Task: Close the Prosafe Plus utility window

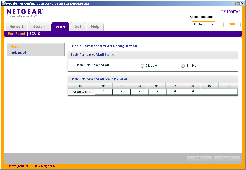Action: point(242,3)
